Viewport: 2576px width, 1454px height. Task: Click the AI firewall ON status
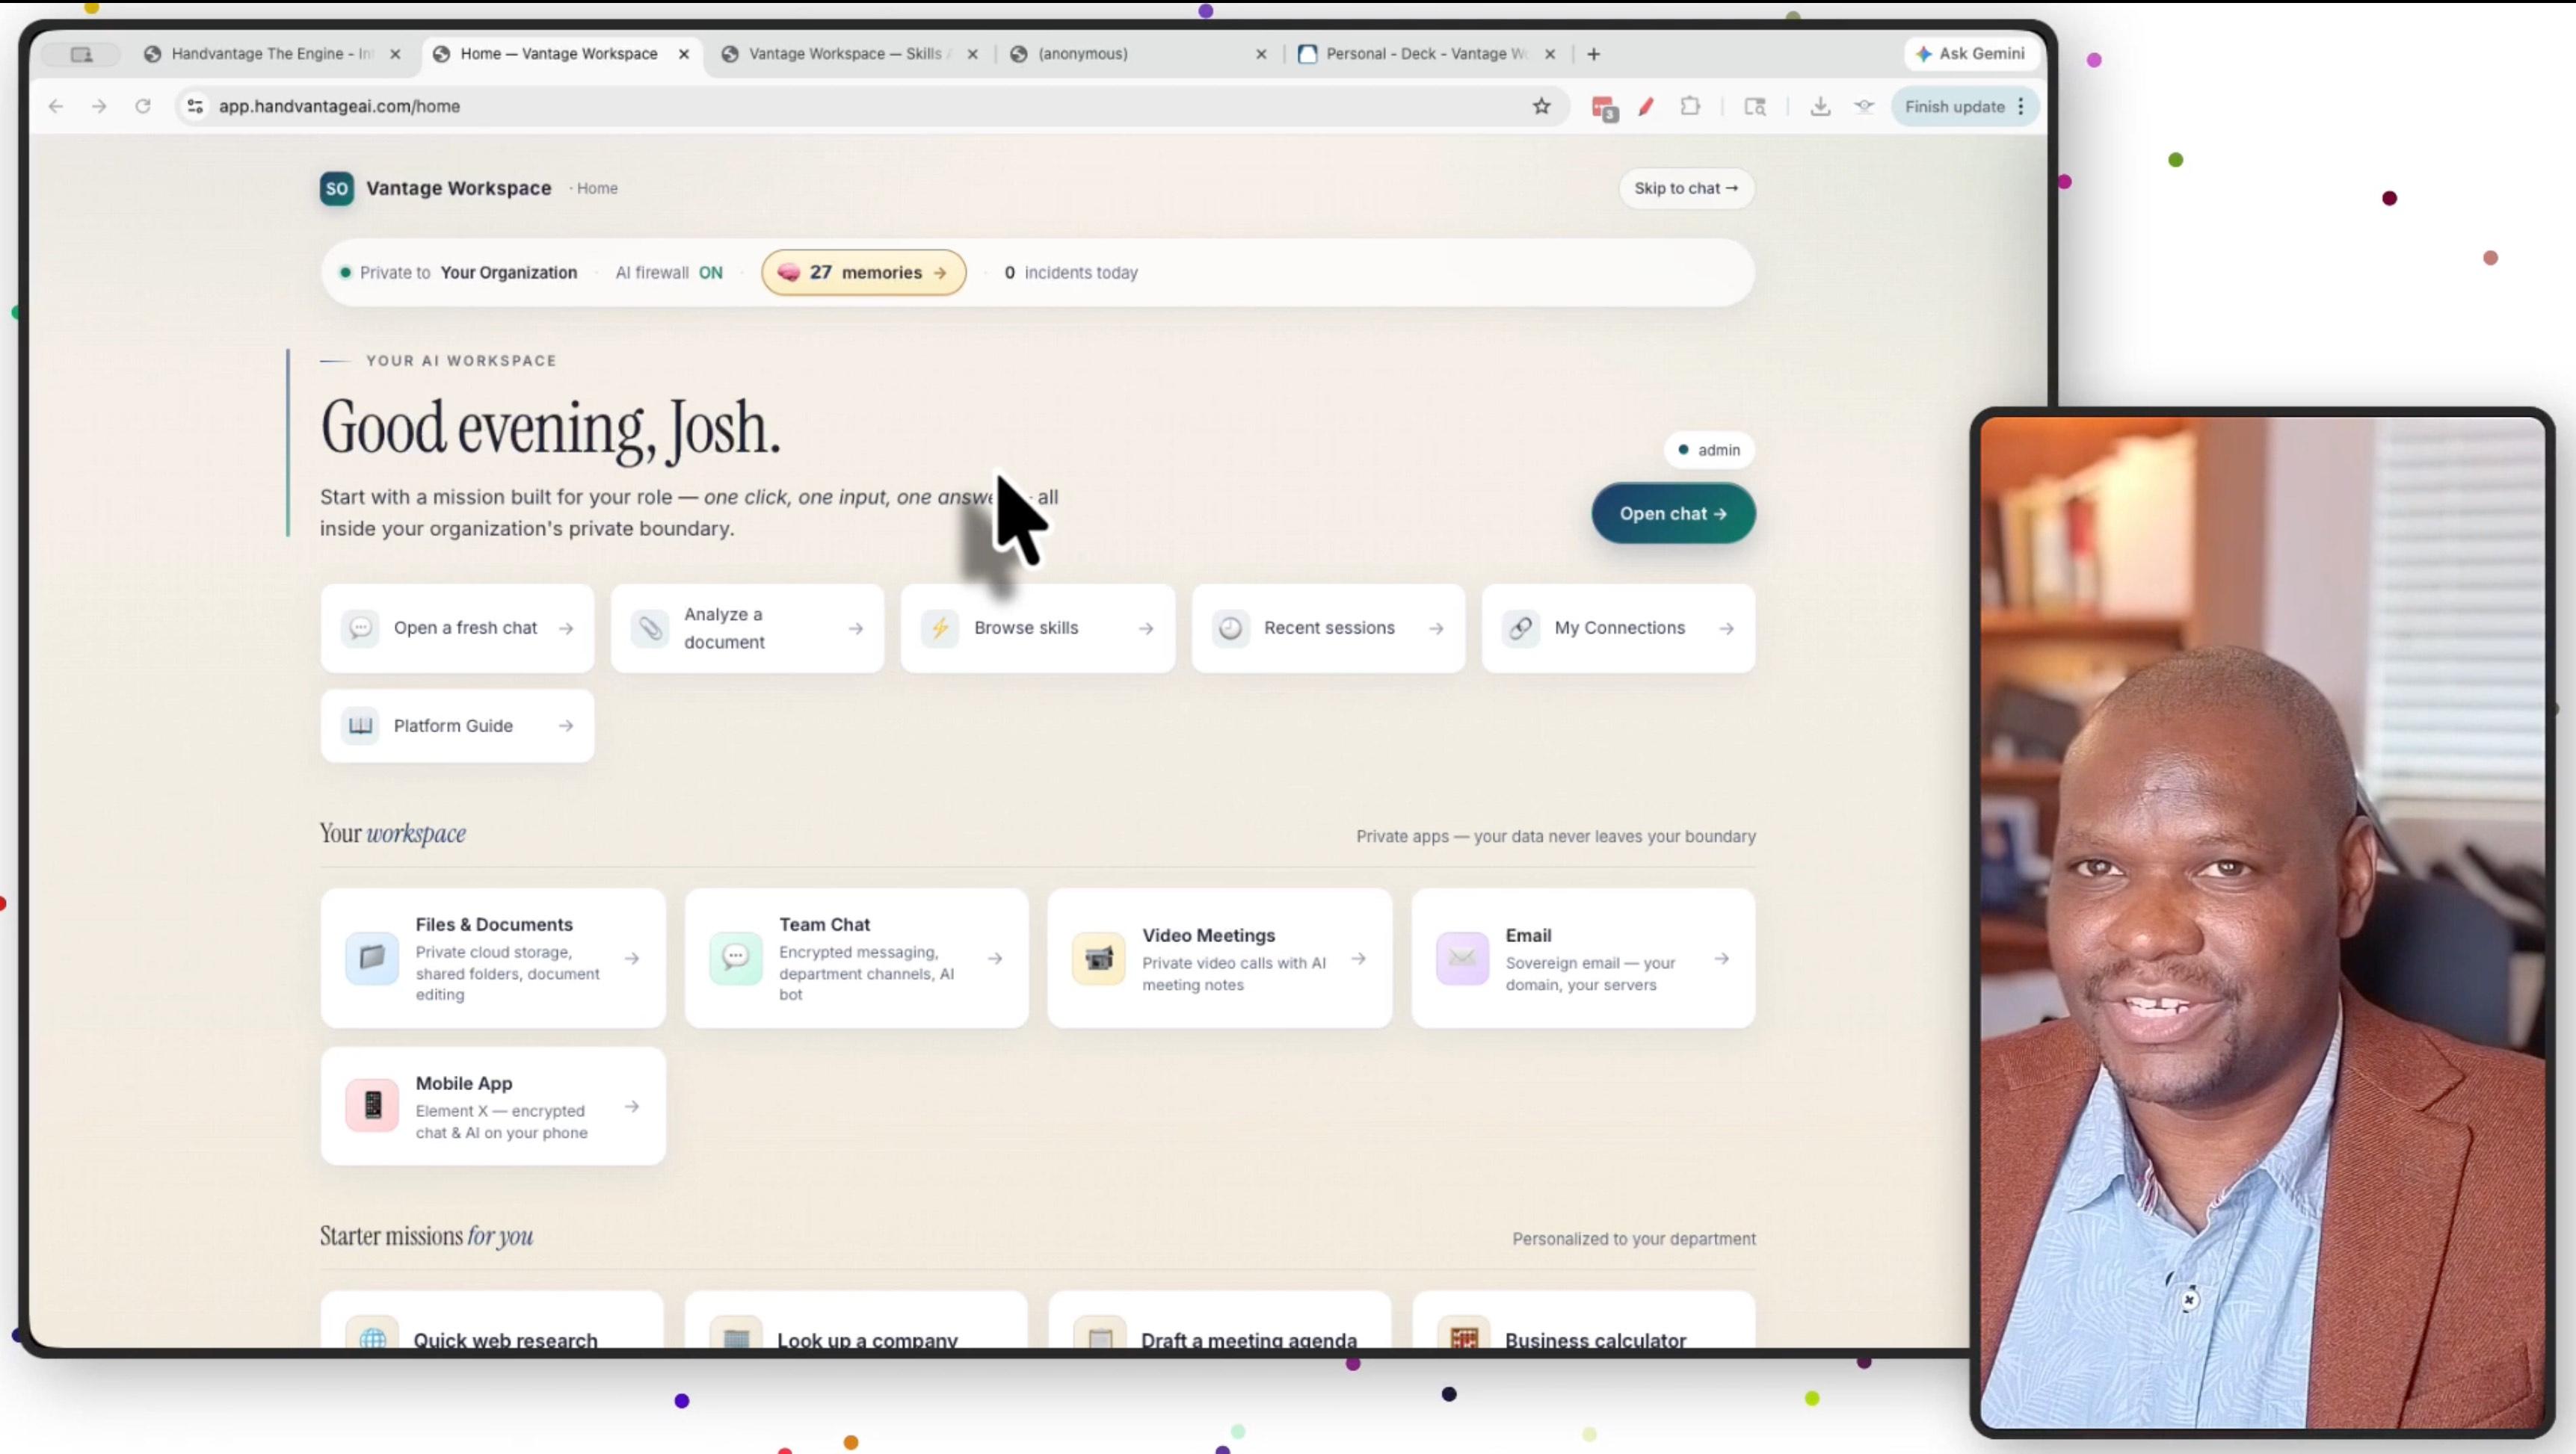pyautogui.click(x=669, y=272)
